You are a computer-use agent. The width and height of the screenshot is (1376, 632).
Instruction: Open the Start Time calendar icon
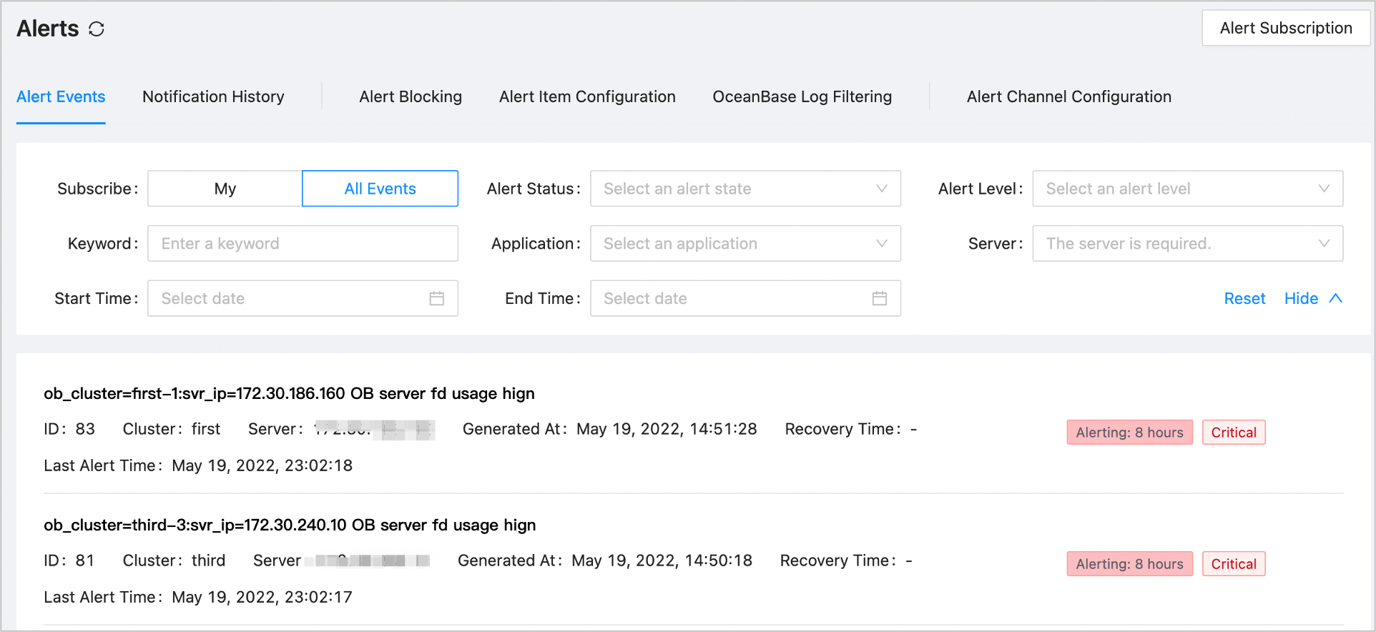(436, 298)
